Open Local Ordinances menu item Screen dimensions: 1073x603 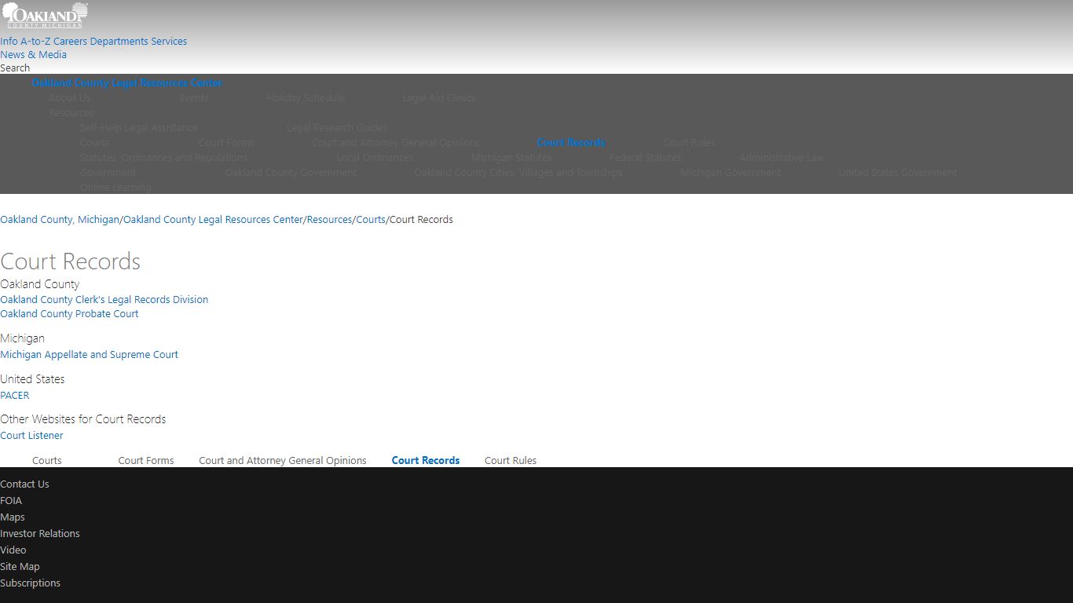[375, 158]
